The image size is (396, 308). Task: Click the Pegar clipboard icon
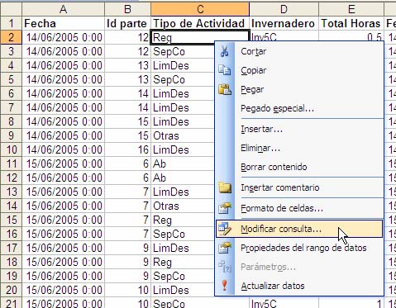tap(225, 89)
